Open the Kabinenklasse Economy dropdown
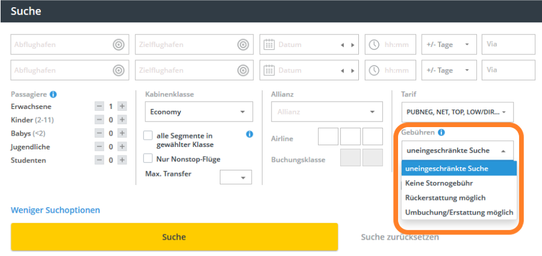542x256 pixels. tap(199, 111)
